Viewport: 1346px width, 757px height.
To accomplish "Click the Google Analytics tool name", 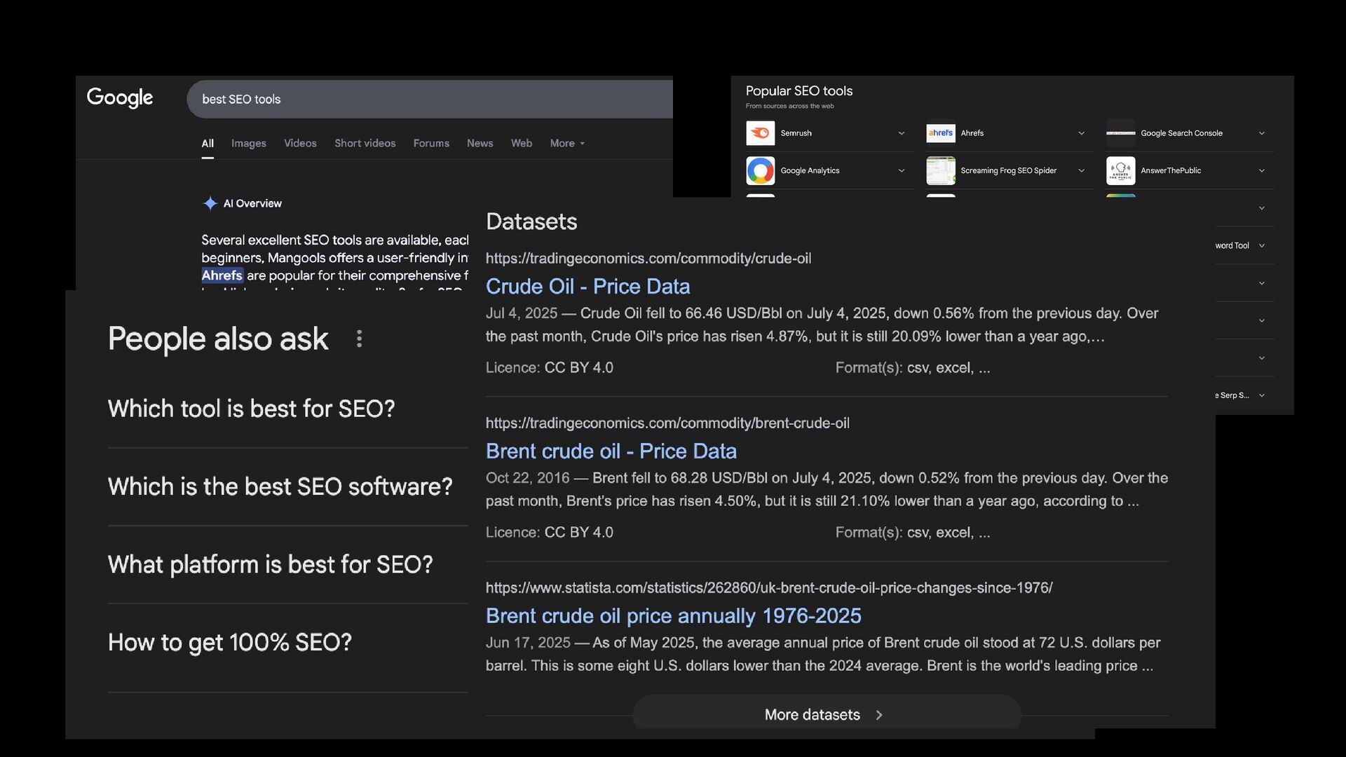I will coord(810,171).
